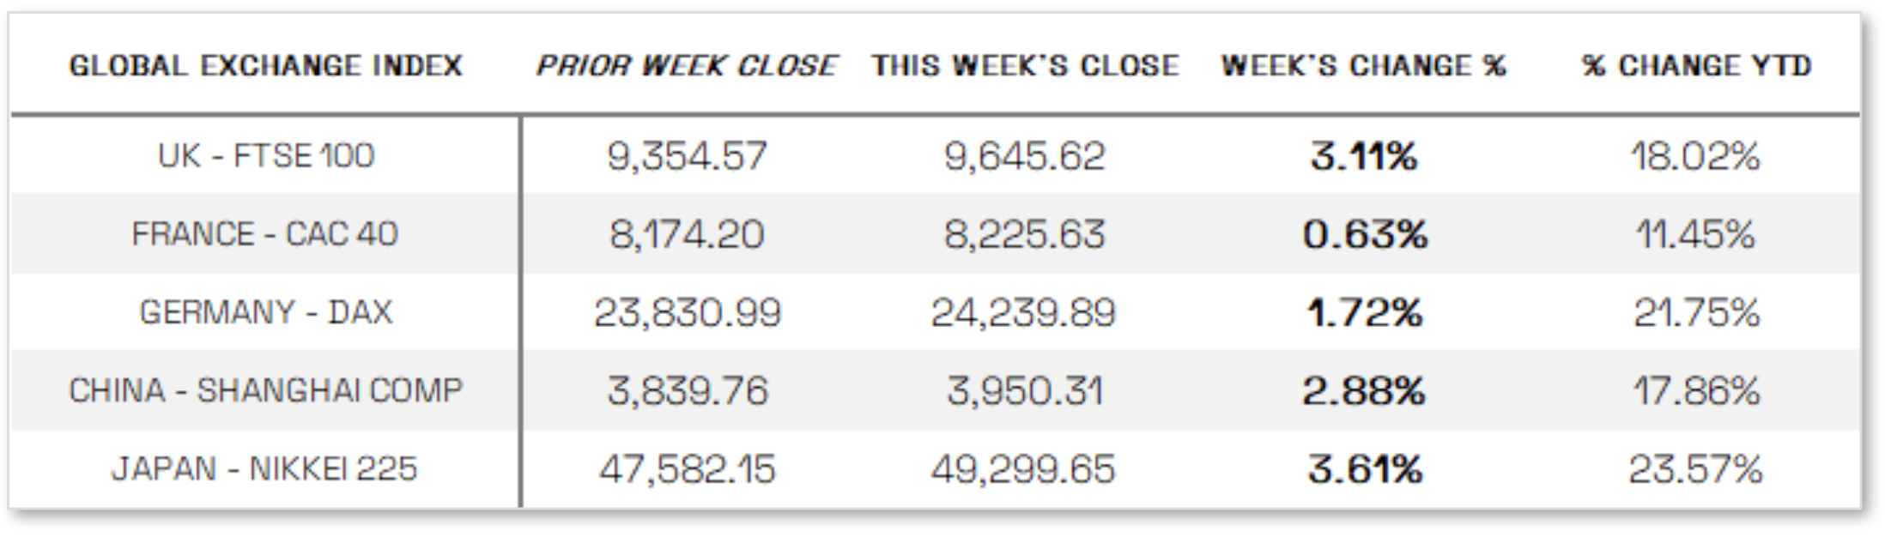
Task: Click DAX this week's close 24,239.89
Action: [1023, 312]
